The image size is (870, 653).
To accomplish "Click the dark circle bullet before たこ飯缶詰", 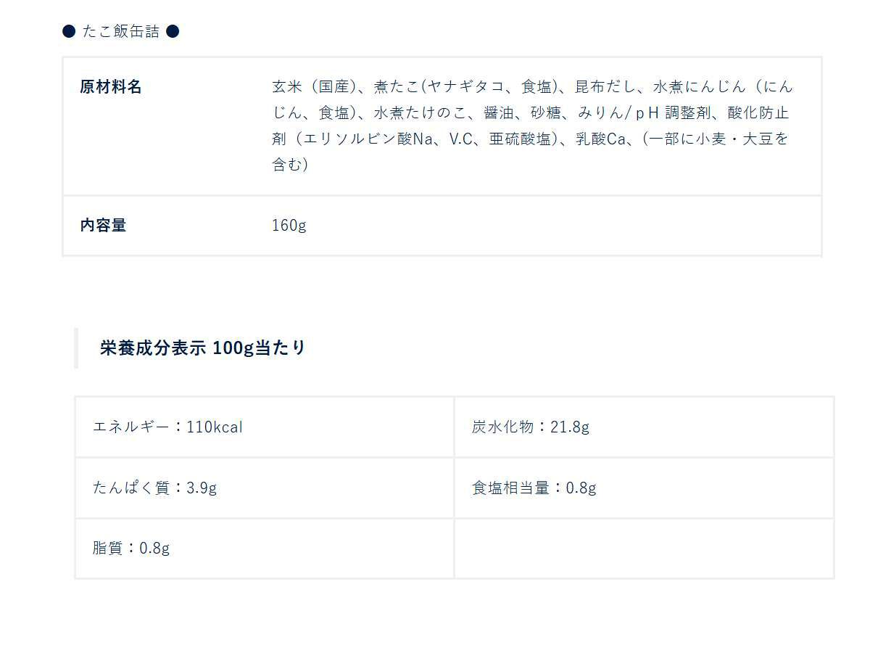I will pyautogui.click(x=69, y=31).
